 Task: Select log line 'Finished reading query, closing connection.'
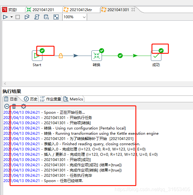72,144
